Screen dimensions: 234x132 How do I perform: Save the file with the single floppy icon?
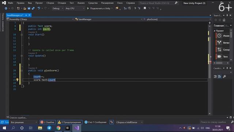(x=29, y=8)
